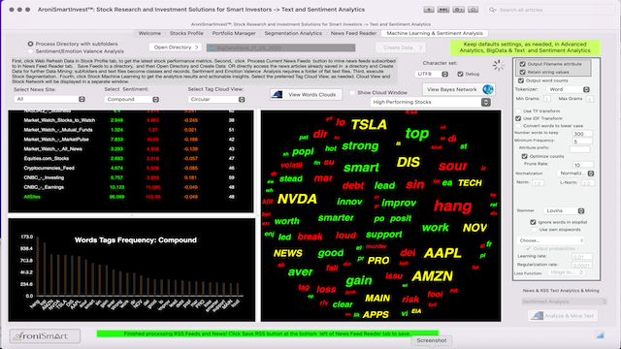
Task: Open the Select Sentiment Compound dropdown
Action: pos(132,99)
